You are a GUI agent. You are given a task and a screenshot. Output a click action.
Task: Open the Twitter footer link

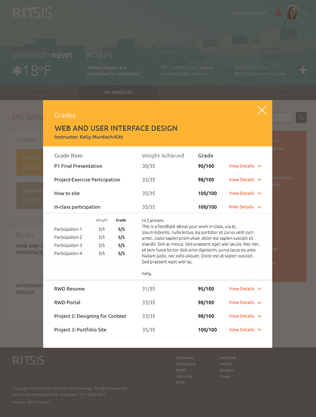226,364
